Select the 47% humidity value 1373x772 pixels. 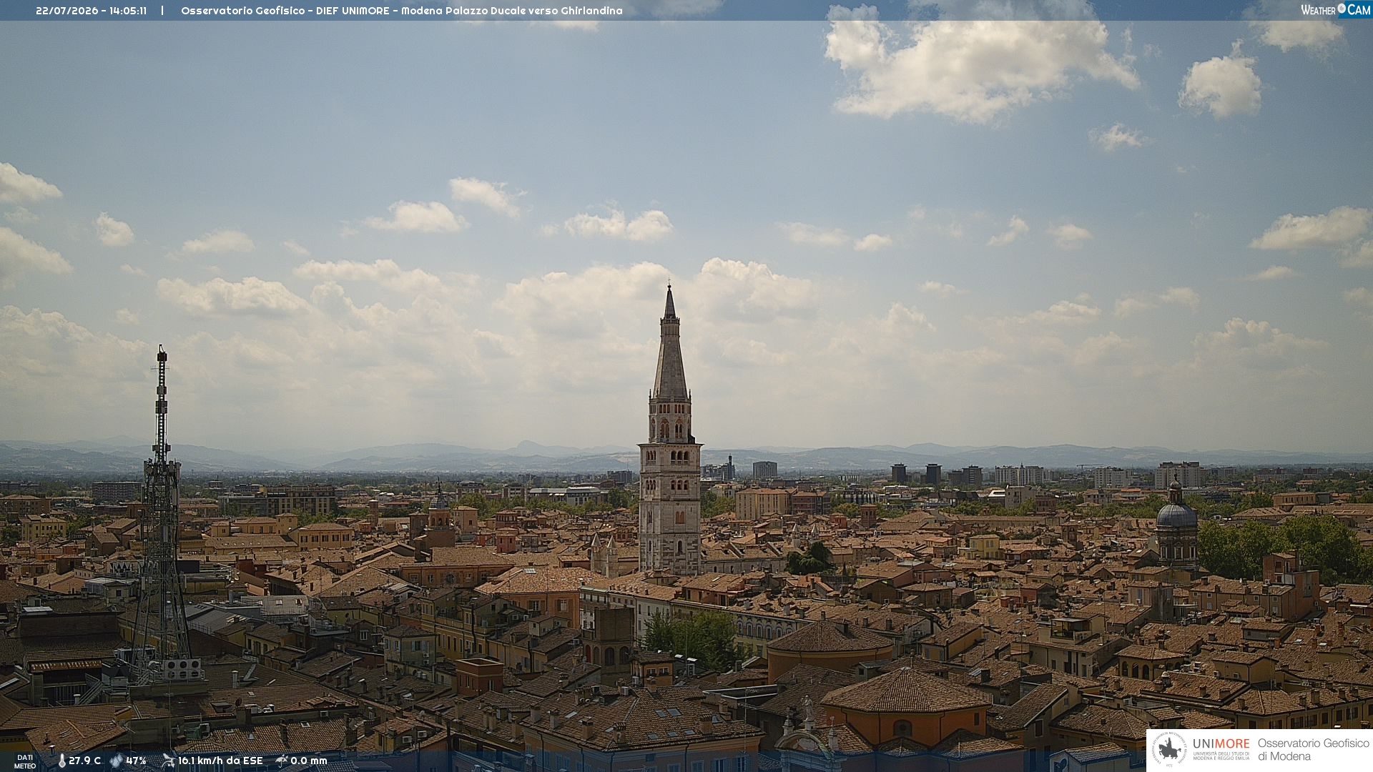pyautogui.click(x=136, y=761)
